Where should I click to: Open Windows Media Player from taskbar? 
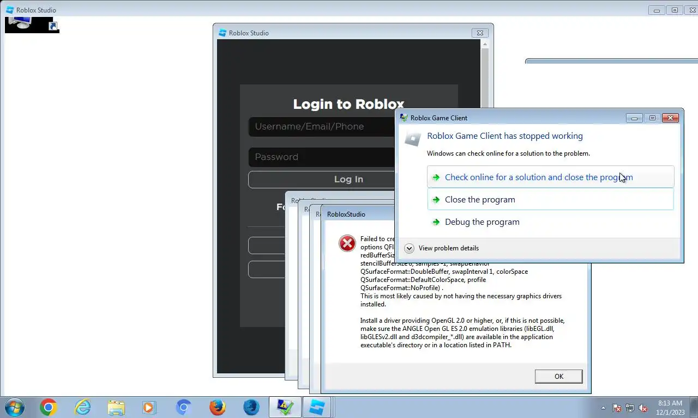tap(149, 407)
